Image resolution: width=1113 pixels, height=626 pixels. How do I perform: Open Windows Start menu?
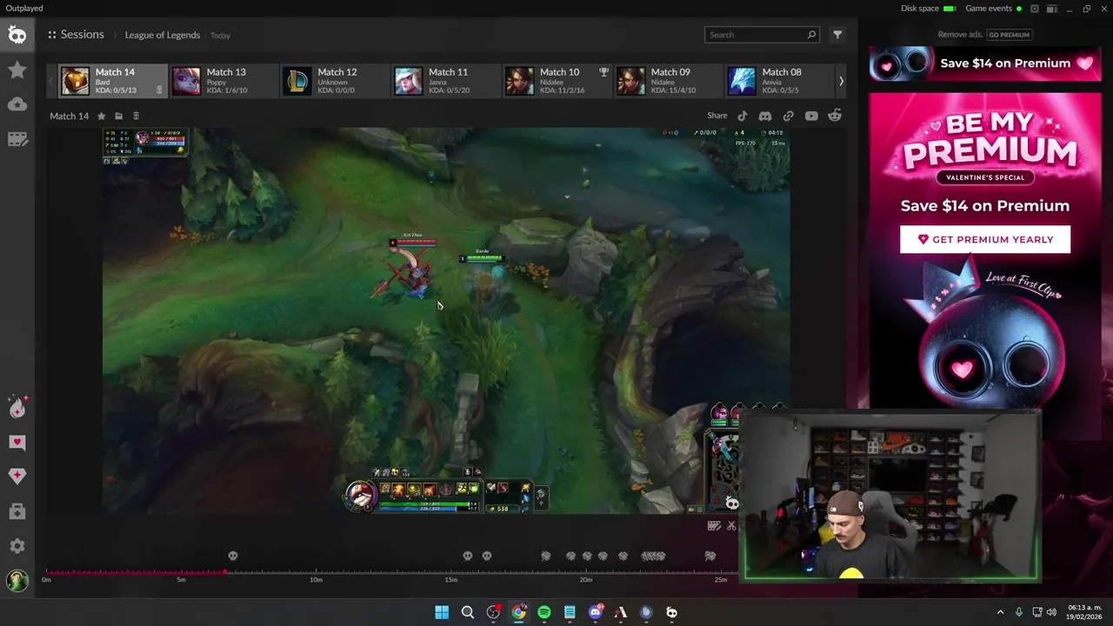click(x=442, y=612)
